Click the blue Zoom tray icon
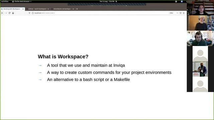Image resolution: width=214 pixels, height=120 pixels. [182, 1]
